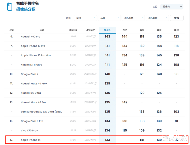Click selfie score 125 for Xiaomi Mi 11 Ultra

pyautogui.click(x=125, y=65)
